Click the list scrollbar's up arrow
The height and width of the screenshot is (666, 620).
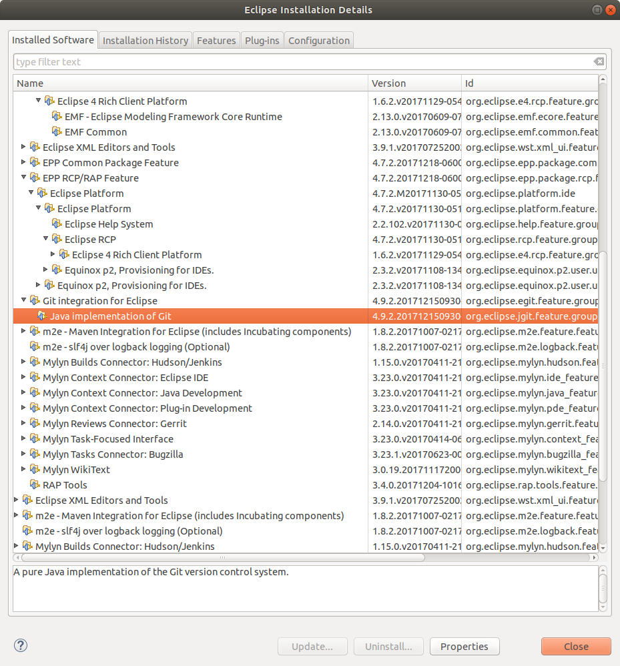pyautogui.click(x=603, y=79)
